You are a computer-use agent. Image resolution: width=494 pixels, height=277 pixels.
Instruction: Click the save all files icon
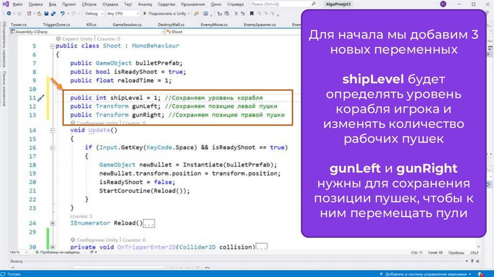click(x=53, y=14)
